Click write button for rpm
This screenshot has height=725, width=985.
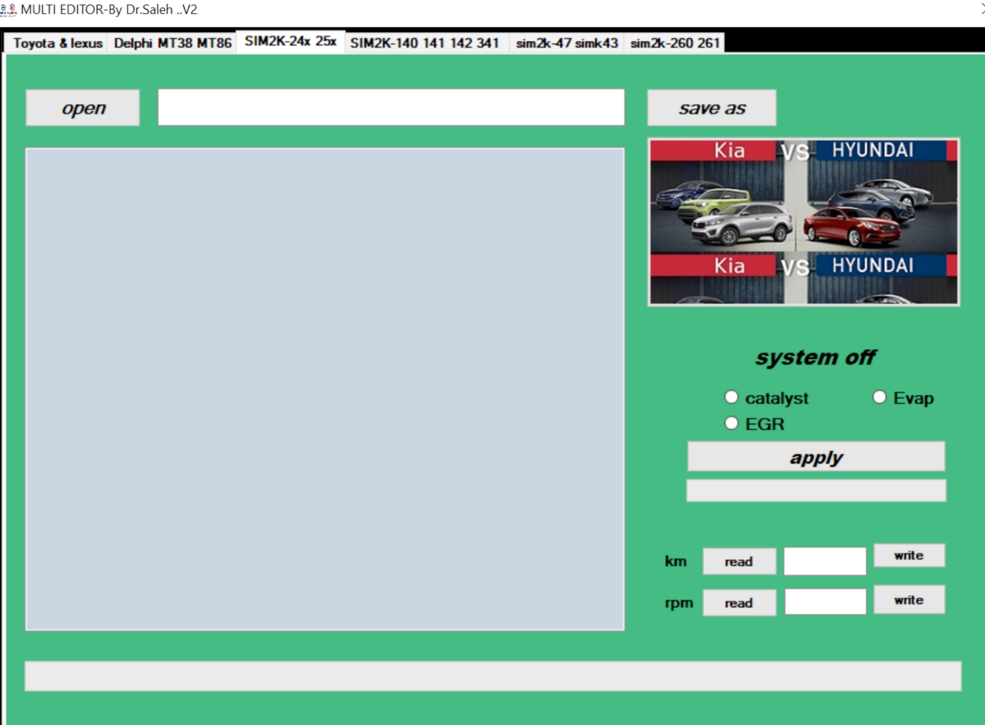tap(909, 600)
